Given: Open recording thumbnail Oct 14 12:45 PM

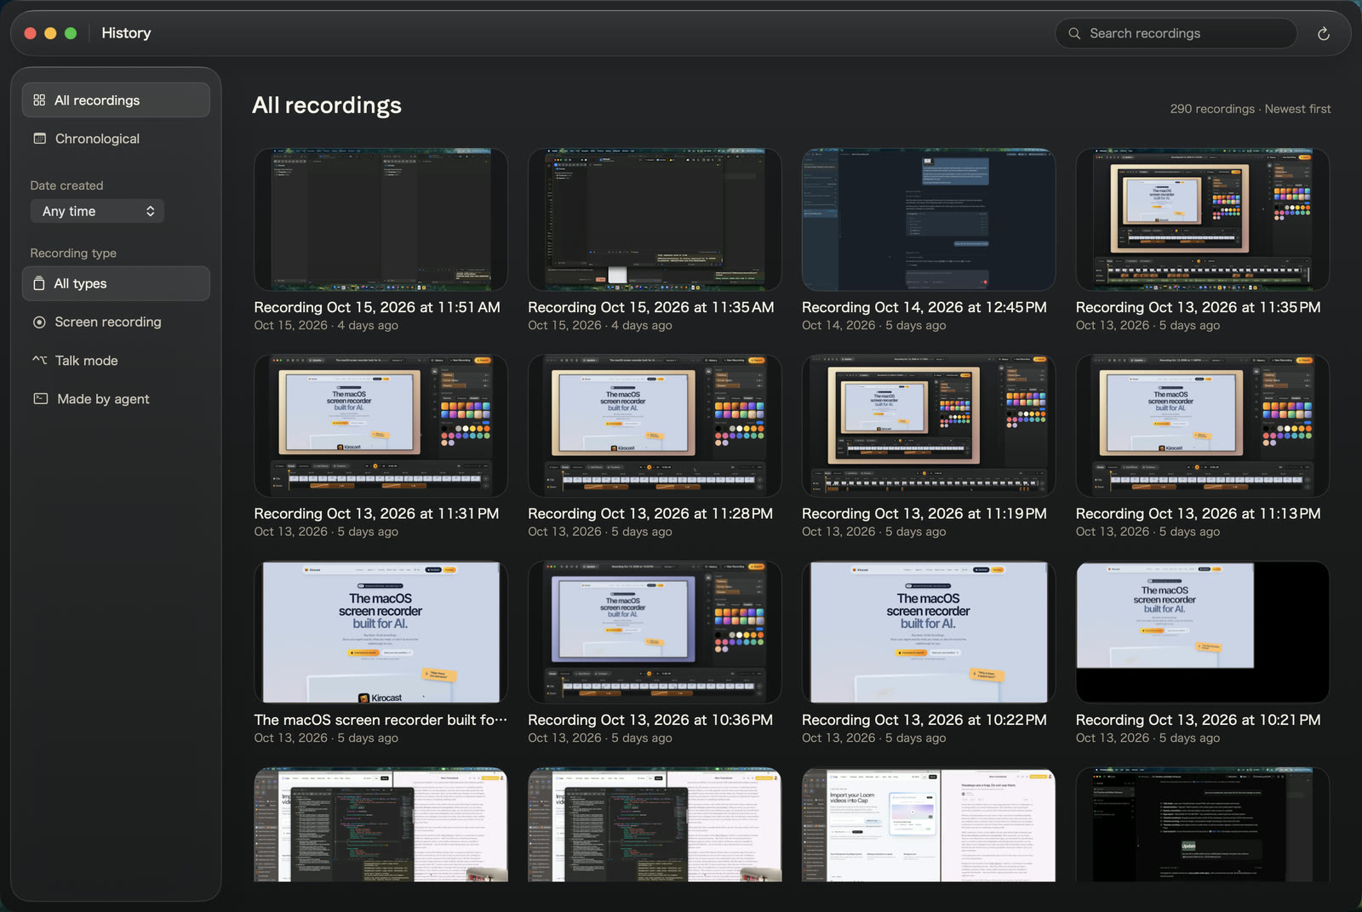Looking at the screenshot, I should pyautogui.click(x=929, y=219).
